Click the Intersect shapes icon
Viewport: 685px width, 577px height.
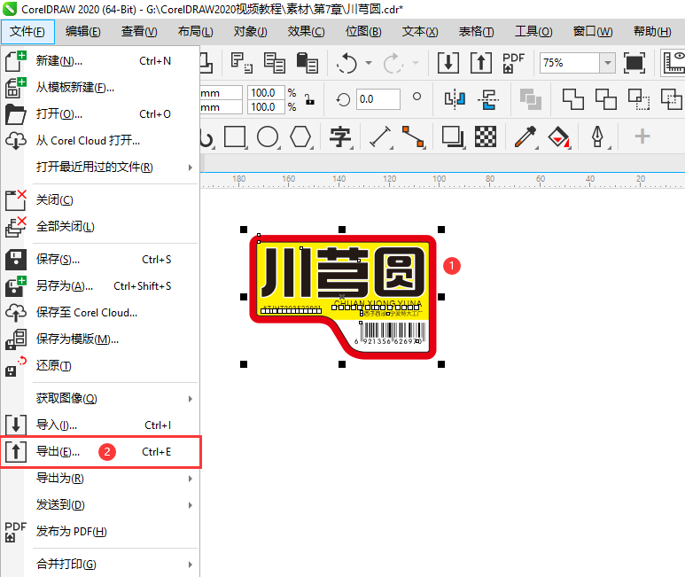click(639, 98)
